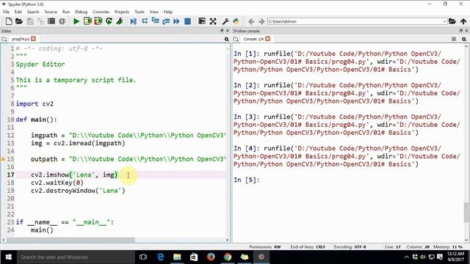The width and height of the screenshot is (470, 264).
Task: Browse console tabs folder icon
Action: coord(236,39)
